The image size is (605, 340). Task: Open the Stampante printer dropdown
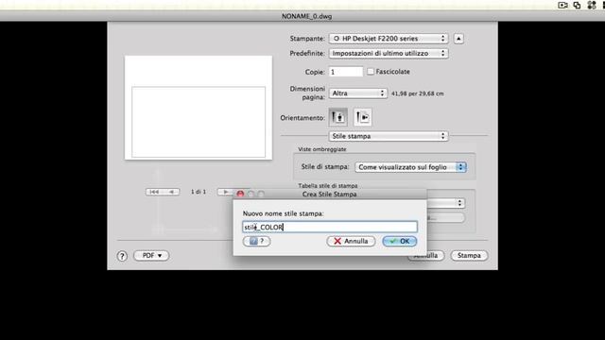[x=389, y=39]
